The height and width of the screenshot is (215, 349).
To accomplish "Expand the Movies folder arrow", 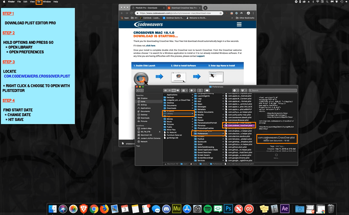I will coord(193,119).
